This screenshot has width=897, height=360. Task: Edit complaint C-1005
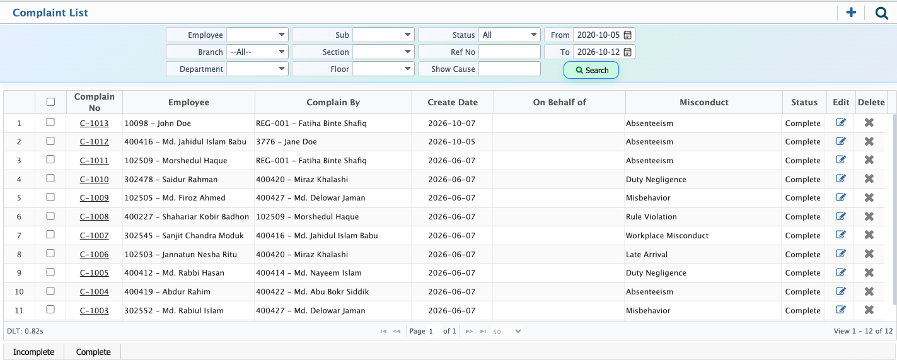[x=840, y=272]
